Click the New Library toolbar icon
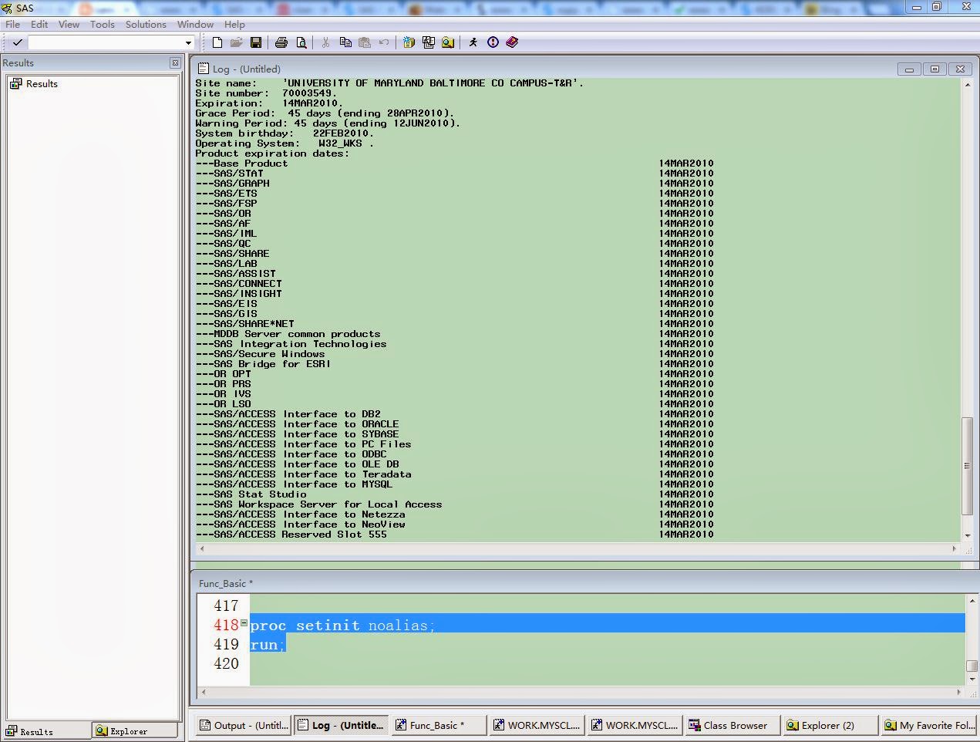 (x=409, y=42)
